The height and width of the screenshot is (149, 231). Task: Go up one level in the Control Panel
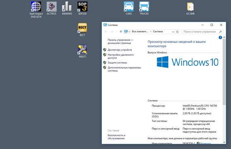coord(121,31)
